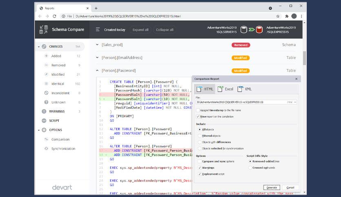Image resolution: width=341 pixels, height=197 pixels.
Task: Click the Schema Compare logo icon
Action: coord(43,29)
